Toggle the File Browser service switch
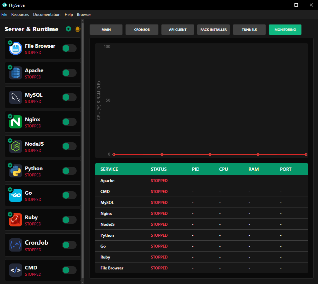This screenshot has height=284, width=318. pyautogui.click(x=69, y=48)
